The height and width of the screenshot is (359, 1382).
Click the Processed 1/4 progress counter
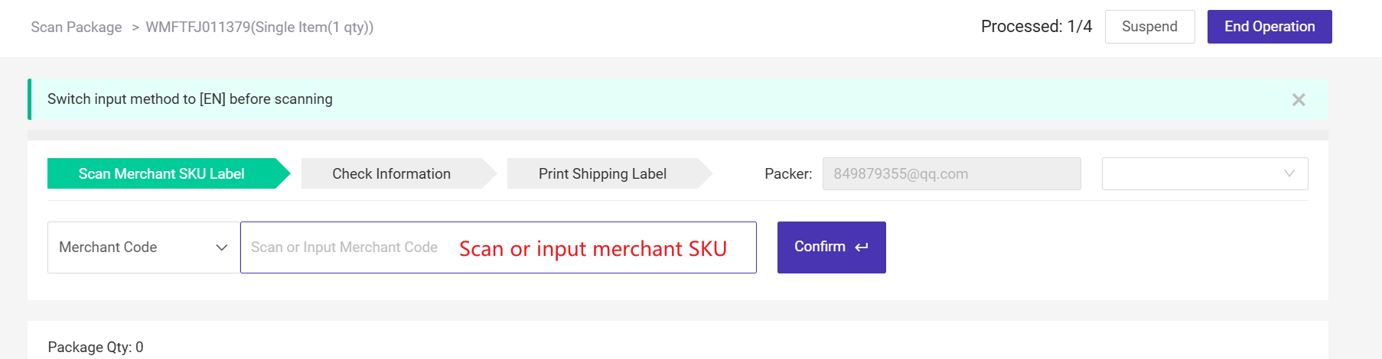tap(1036, 27)
